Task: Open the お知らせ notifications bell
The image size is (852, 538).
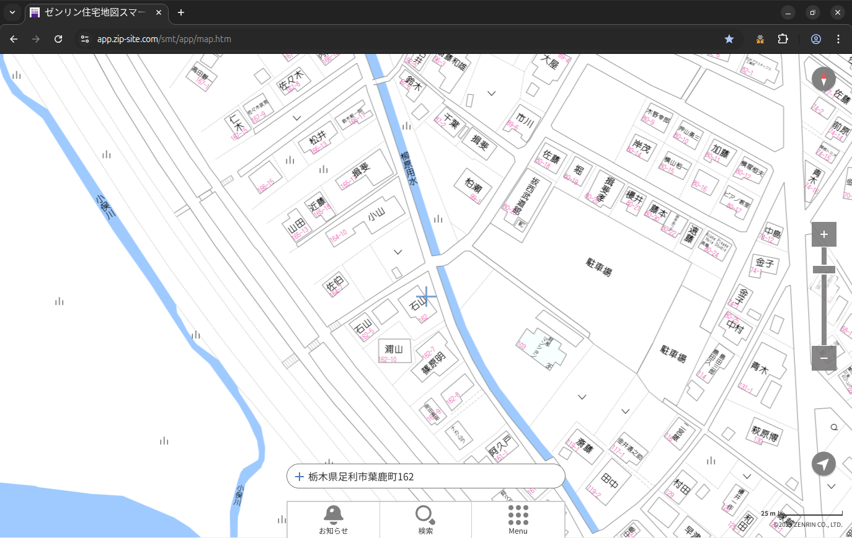Action: coord(333,519)
